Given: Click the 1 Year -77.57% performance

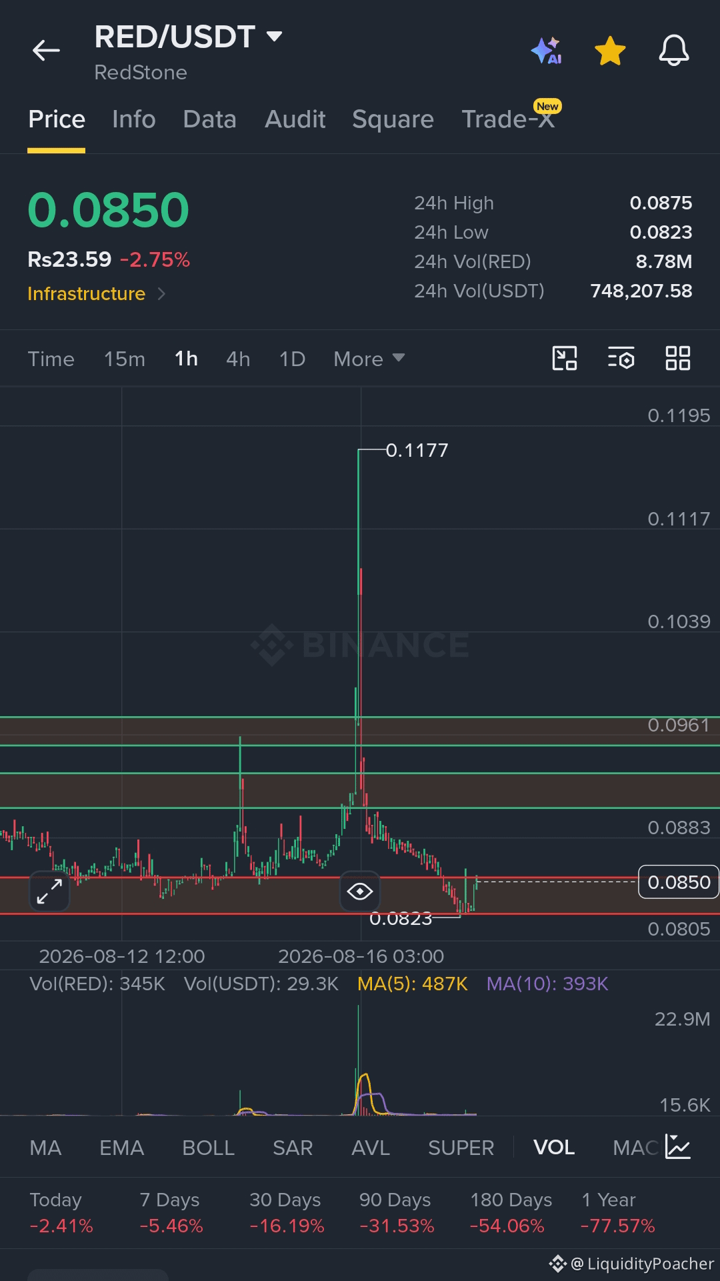Looking at the screenshot, I should coord(618,1212).
